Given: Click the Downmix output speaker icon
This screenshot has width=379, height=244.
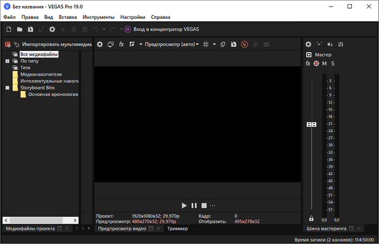Looking at the screenshot, I should 330,44.
